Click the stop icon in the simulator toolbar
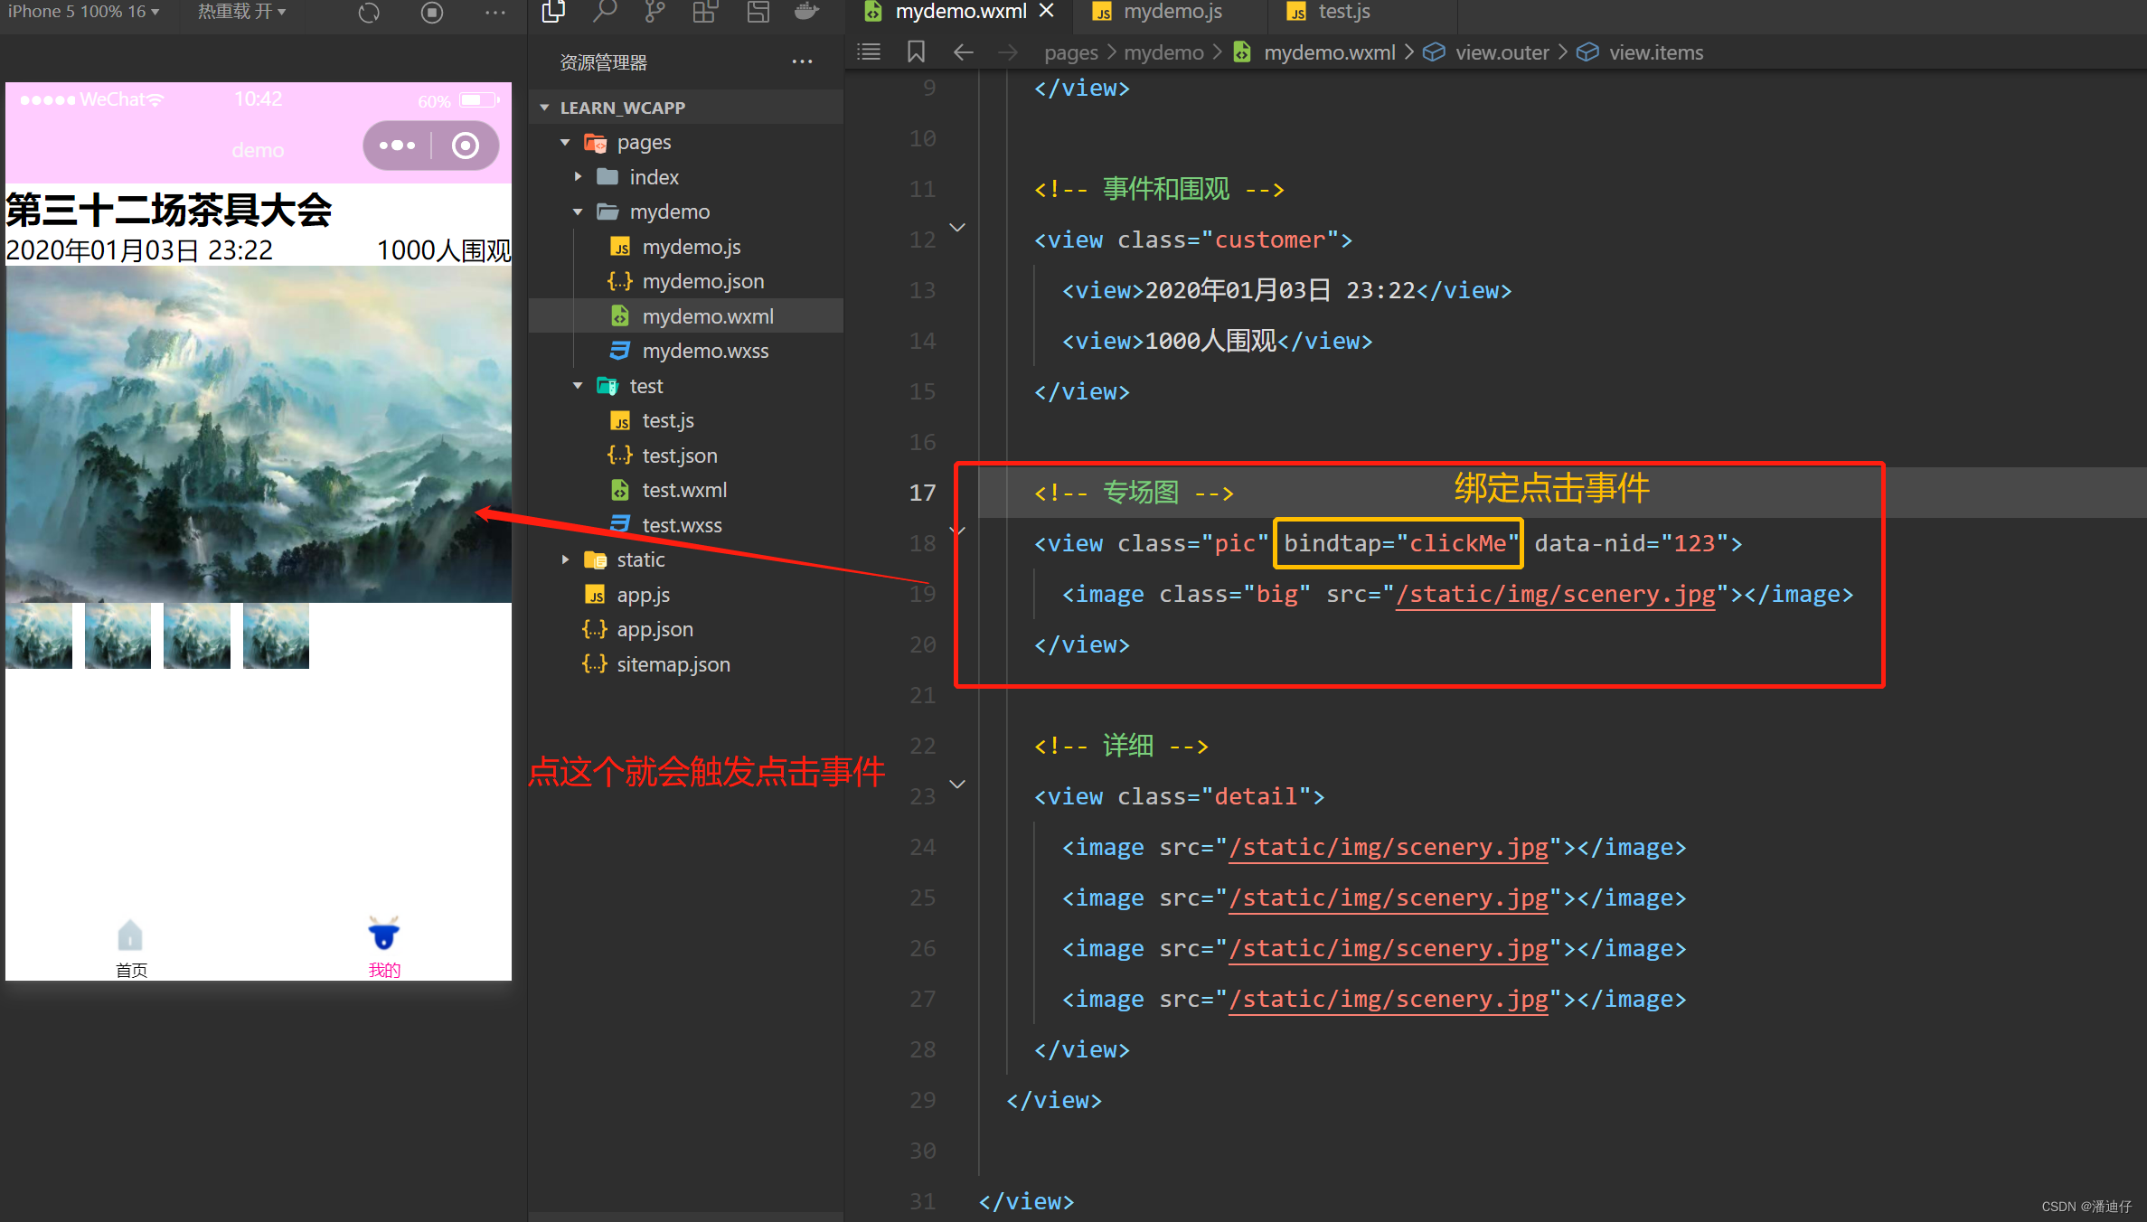The height and width of the screenshot is (1222, 2147). [x=431, y=13]
